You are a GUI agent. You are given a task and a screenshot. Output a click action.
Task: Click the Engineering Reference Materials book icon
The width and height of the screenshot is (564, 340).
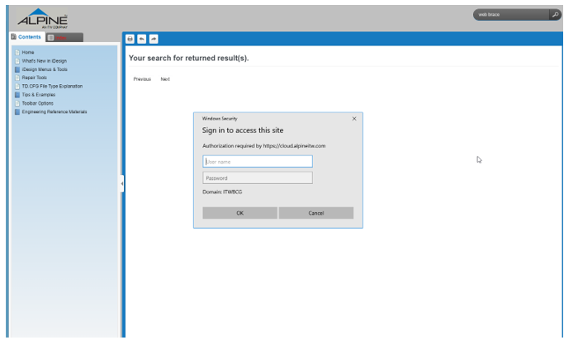coord(17,111)
